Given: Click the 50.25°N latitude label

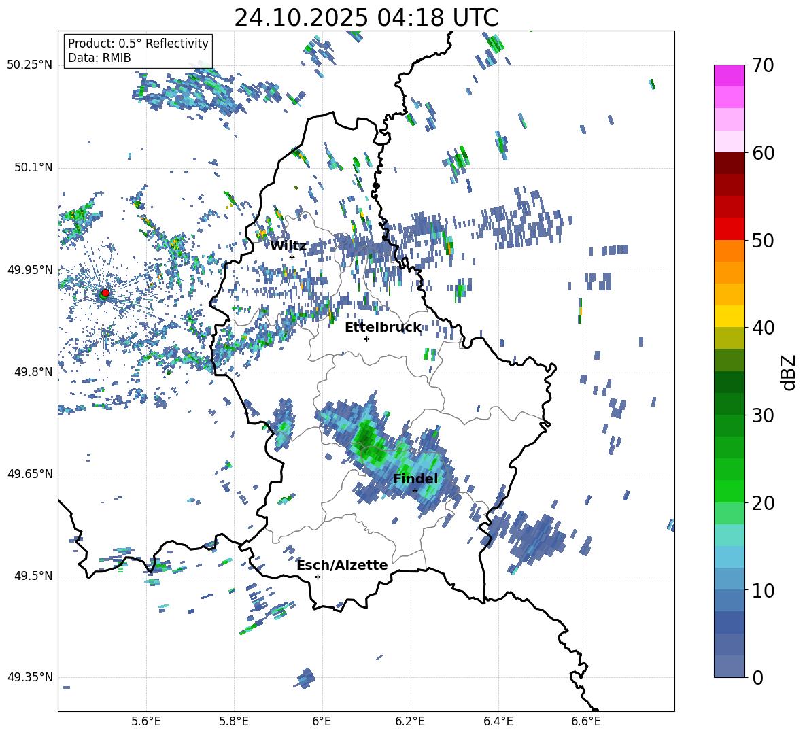Looking at the screenshot, I should (x=30, y=65).
